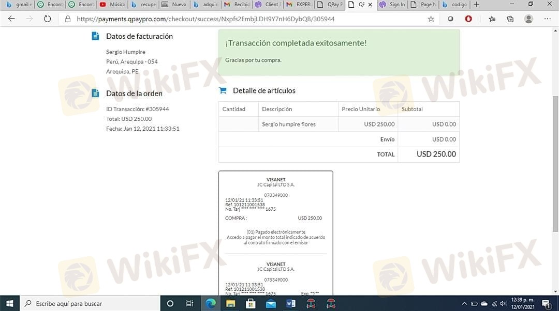Open the user profile avatar icon

click(528, 19)
